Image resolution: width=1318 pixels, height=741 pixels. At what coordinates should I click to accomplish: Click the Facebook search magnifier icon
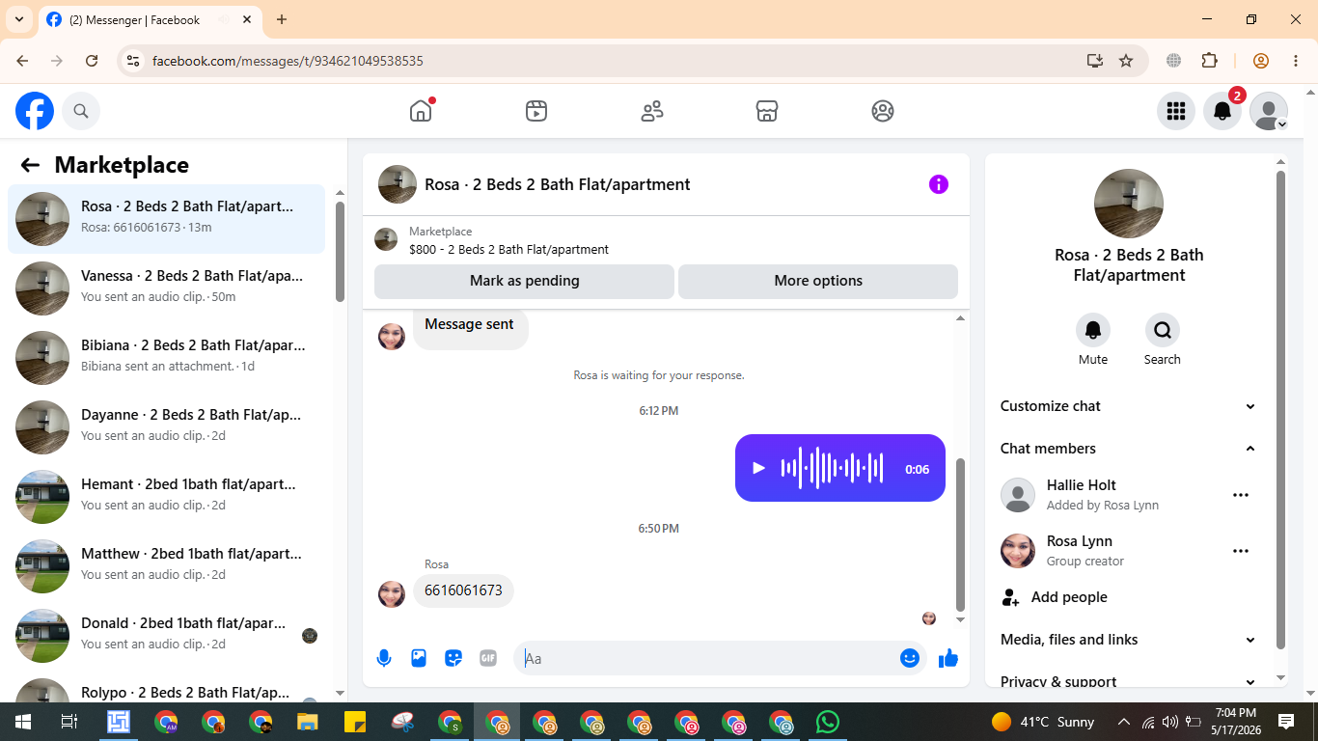[x=81, y=111]
